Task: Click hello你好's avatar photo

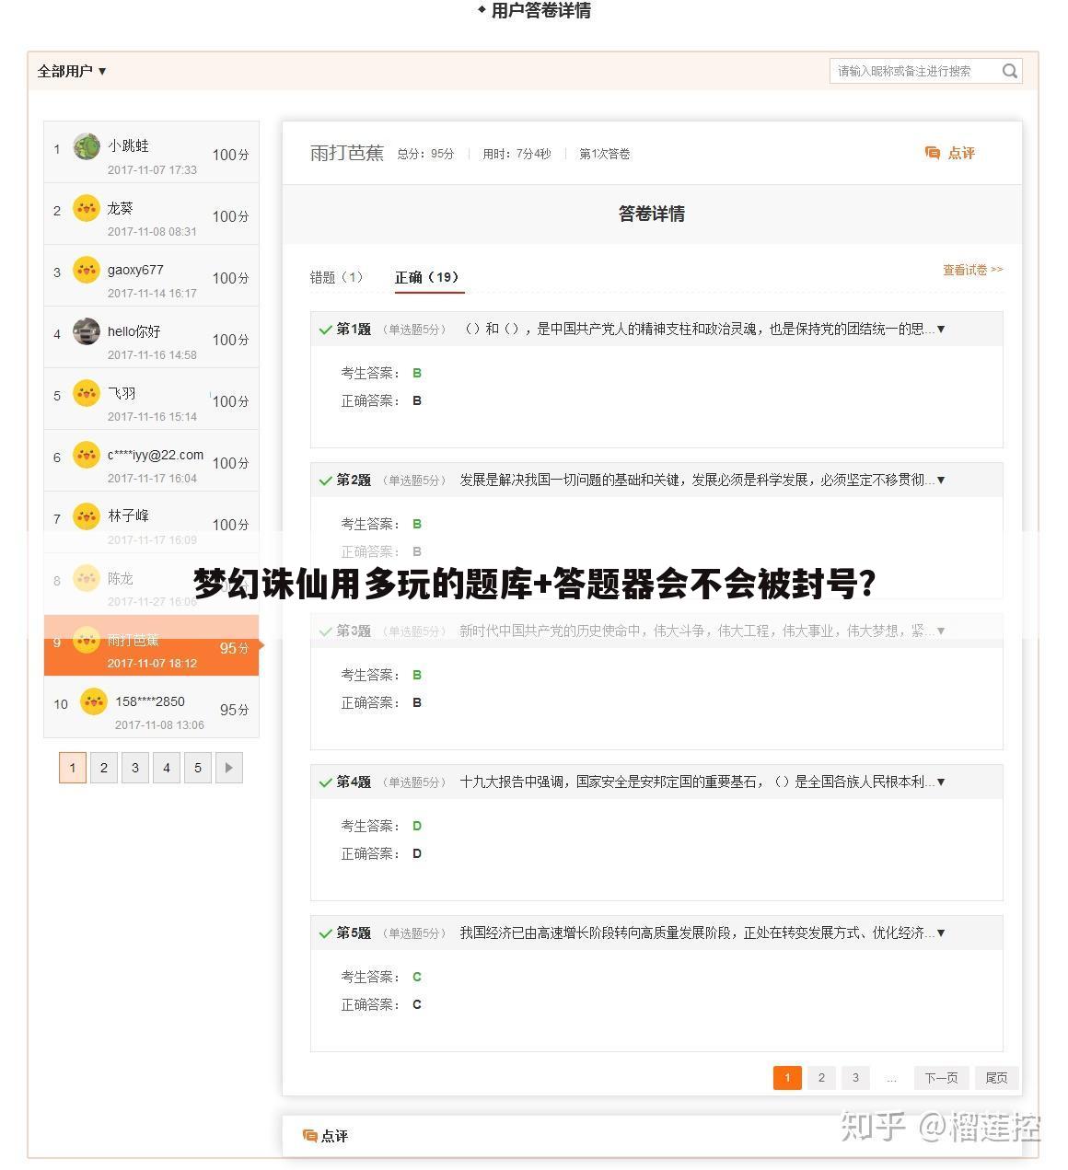Action: click(x=87, y=331)
